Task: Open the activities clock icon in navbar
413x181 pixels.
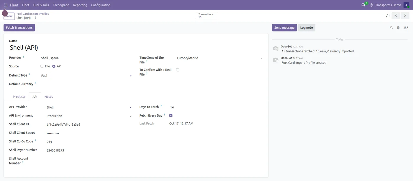Action: tap(371, 5)
